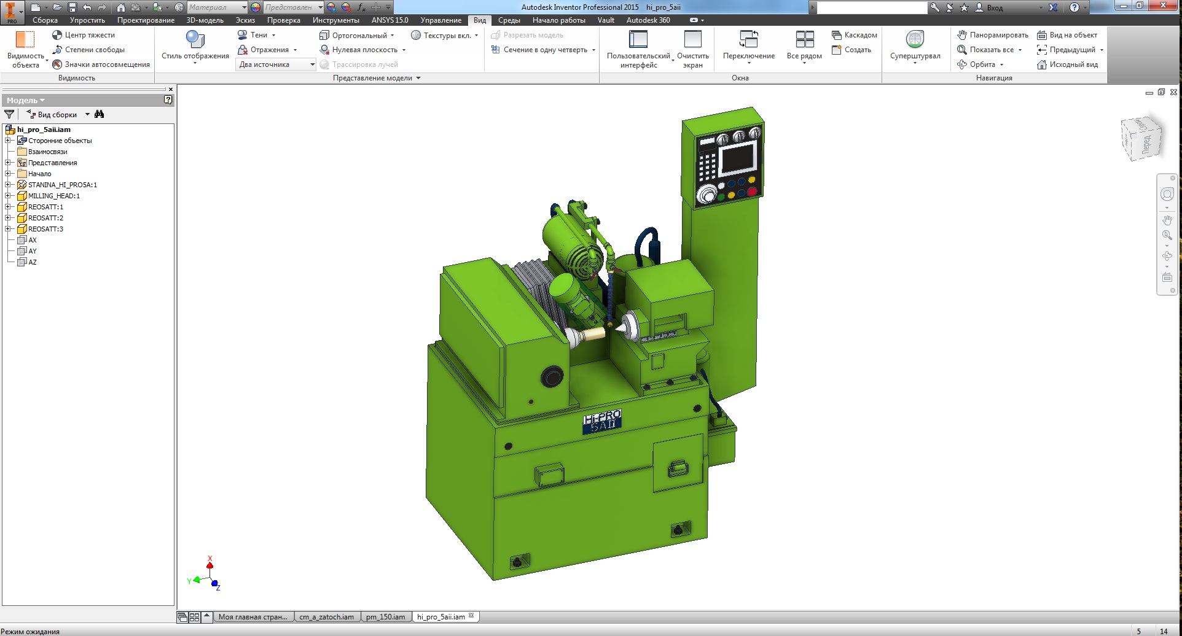This screenshot has height=636, width=1182.
Task: Arrange windows with Все рядом
Action: [804, 48]
